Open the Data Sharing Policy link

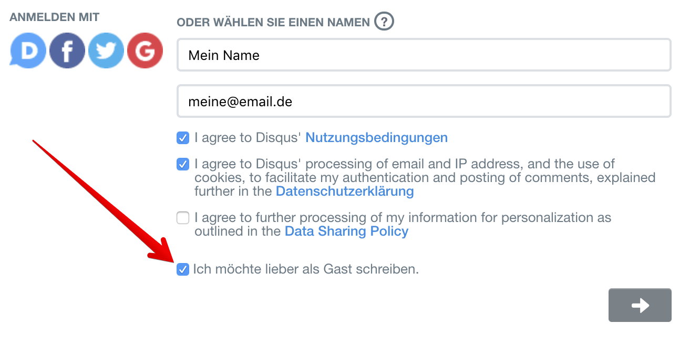346,231
